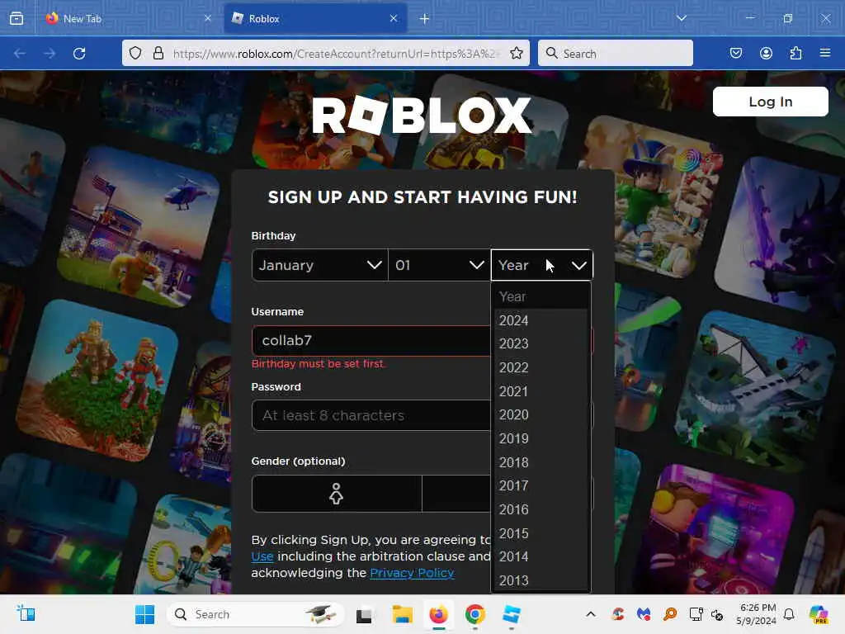845x634 pixels.
Task: Click the taskbar Search box
Action: point(256,614)
